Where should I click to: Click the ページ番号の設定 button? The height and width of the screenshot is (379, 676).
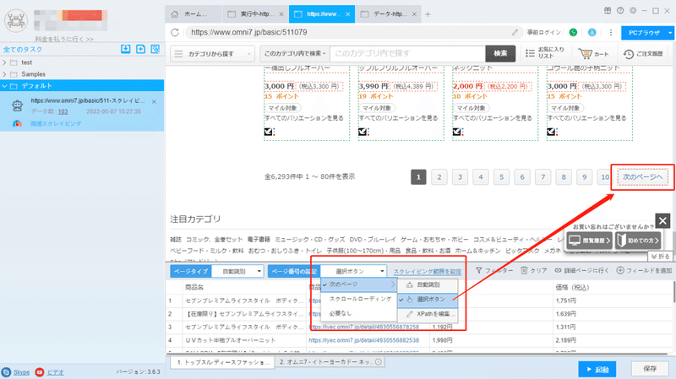point(294,271)
